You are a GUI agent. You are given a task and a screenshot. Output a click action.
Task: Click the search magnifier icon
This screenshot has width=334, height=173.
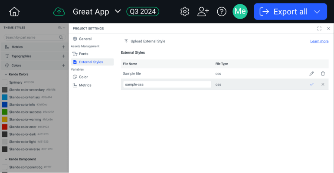61,37
